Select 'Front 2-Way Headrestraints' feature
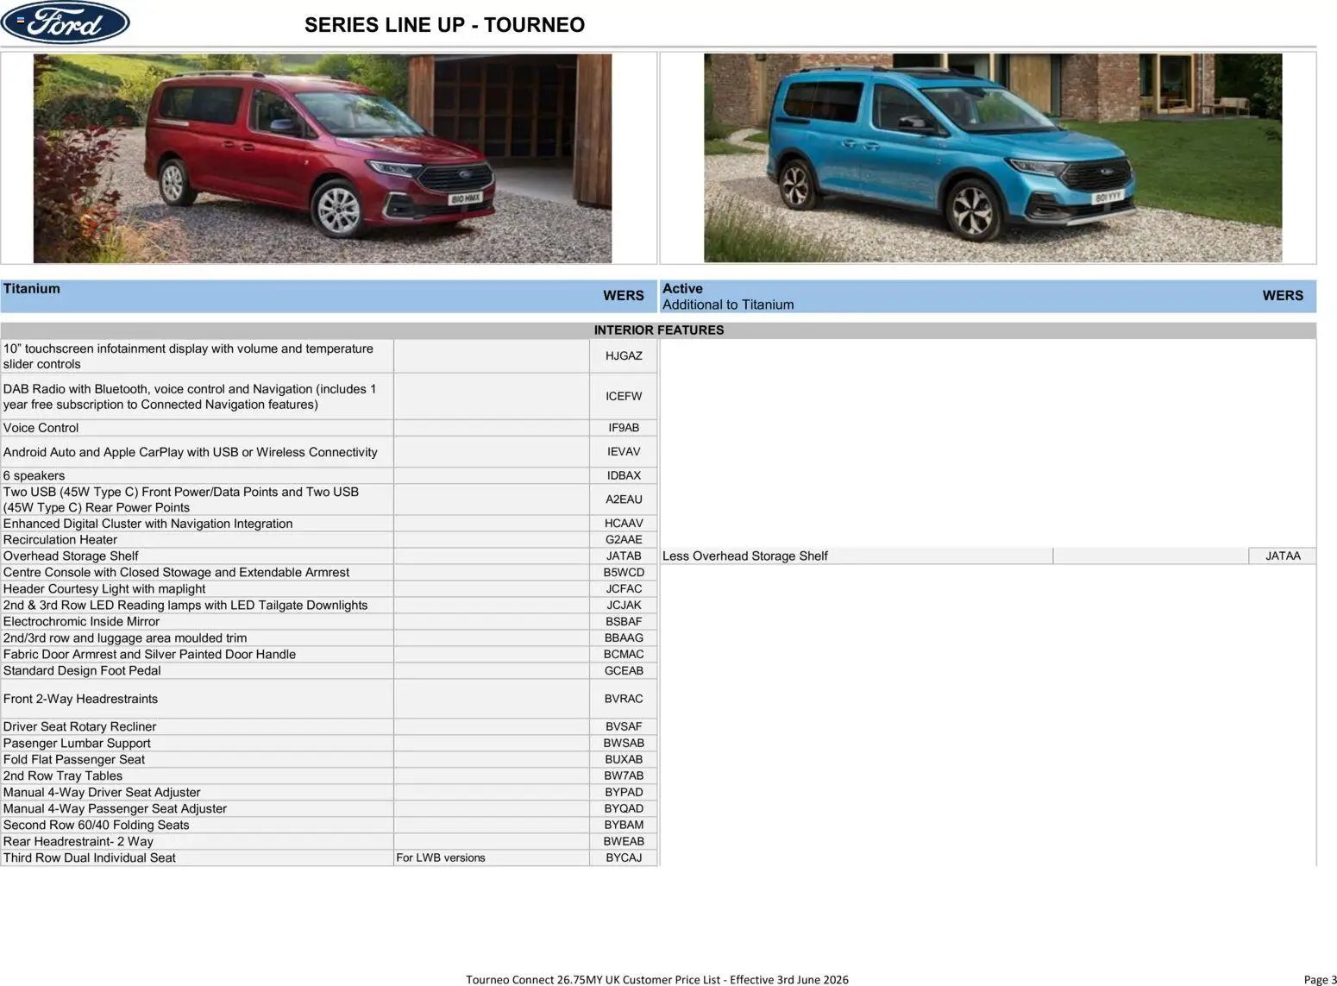The height and width of the screenshot is (986, 1337). 80,700
